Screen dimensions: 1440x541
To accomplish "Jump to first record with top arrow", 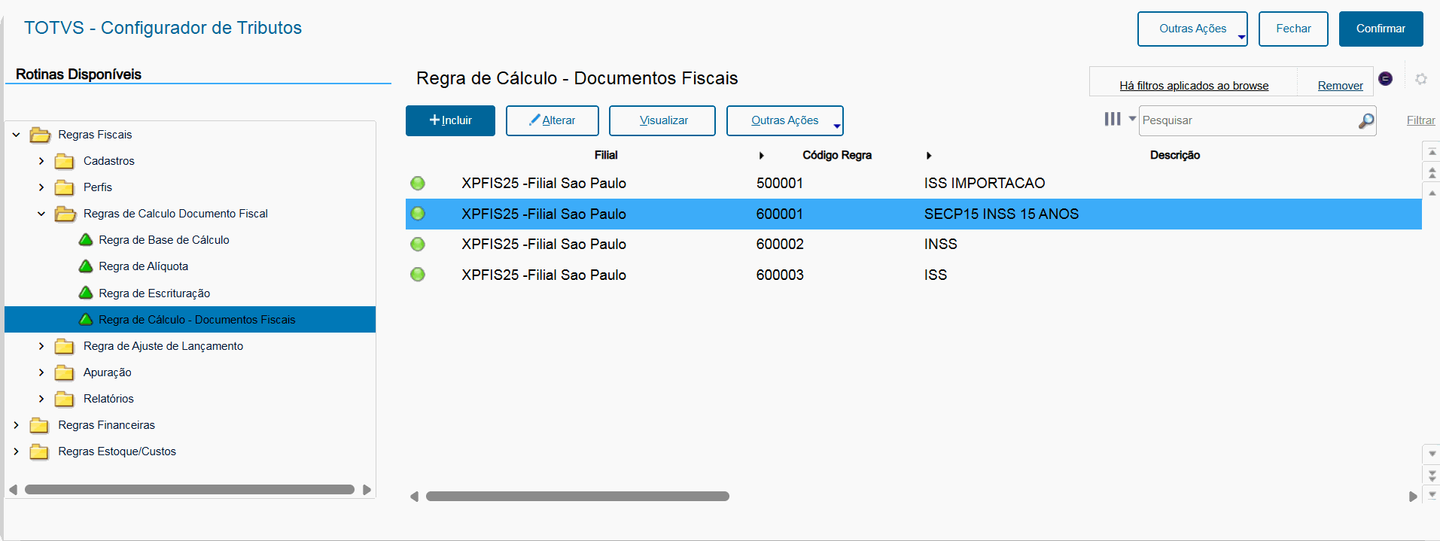I will 1432,152.
